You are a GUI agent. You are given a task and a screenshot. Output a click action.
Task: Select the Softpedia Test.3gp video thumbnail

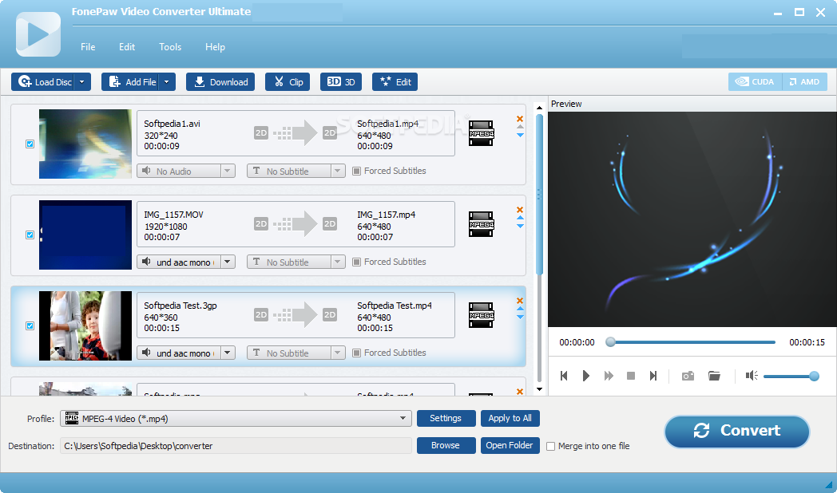coord(85,325)
